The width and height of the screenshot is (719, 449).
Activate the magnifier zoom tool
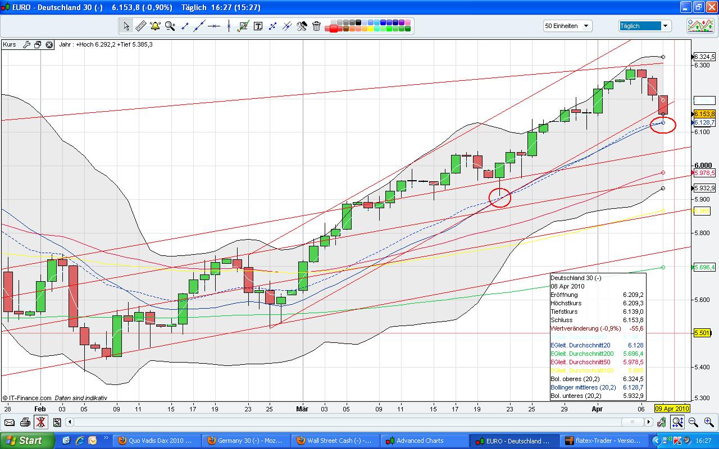click(170, 26)
